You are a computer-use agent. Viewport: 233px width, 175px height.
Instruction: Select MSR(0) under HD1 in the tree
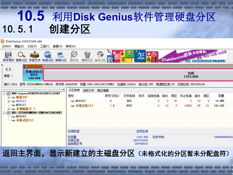(x=21, y=116)
